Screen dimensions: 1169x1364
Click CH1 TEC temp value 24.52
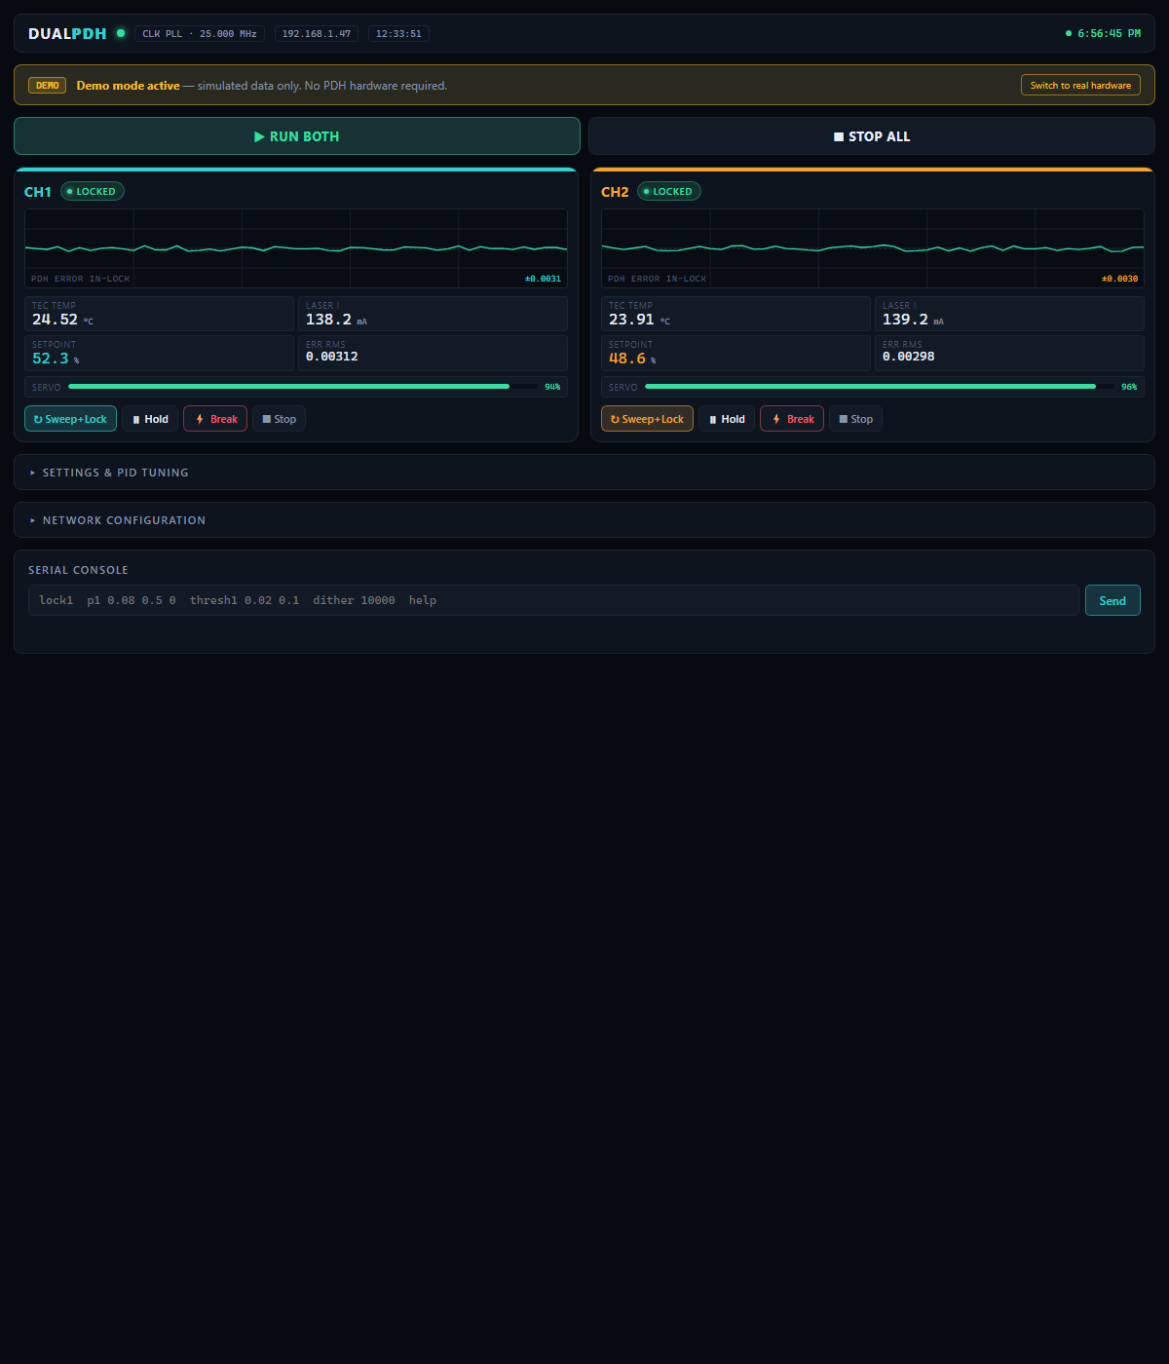(55, 320)
